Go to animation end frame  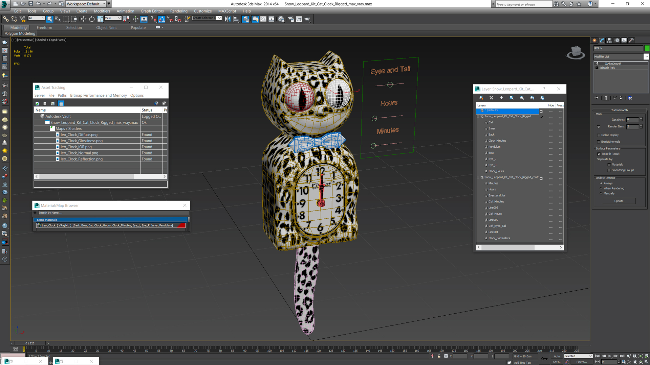[622, 356]
